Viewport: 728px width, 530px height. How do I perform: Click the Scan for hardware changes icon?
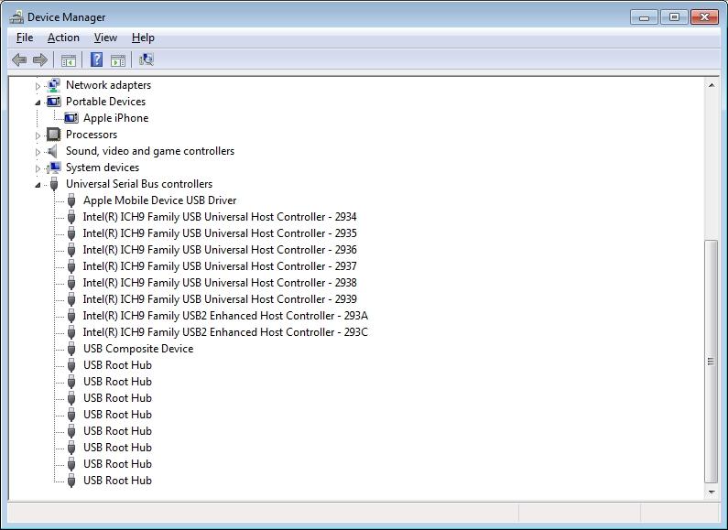[146, 60]
